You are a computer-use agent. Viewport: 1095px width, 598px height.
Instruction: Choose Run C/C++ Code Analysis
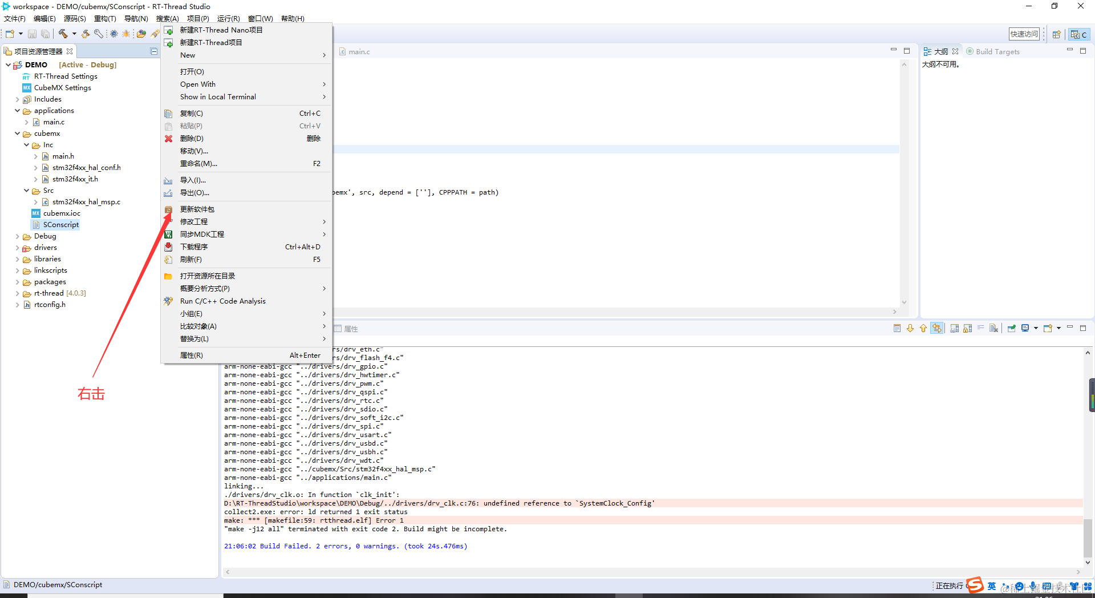246,301
